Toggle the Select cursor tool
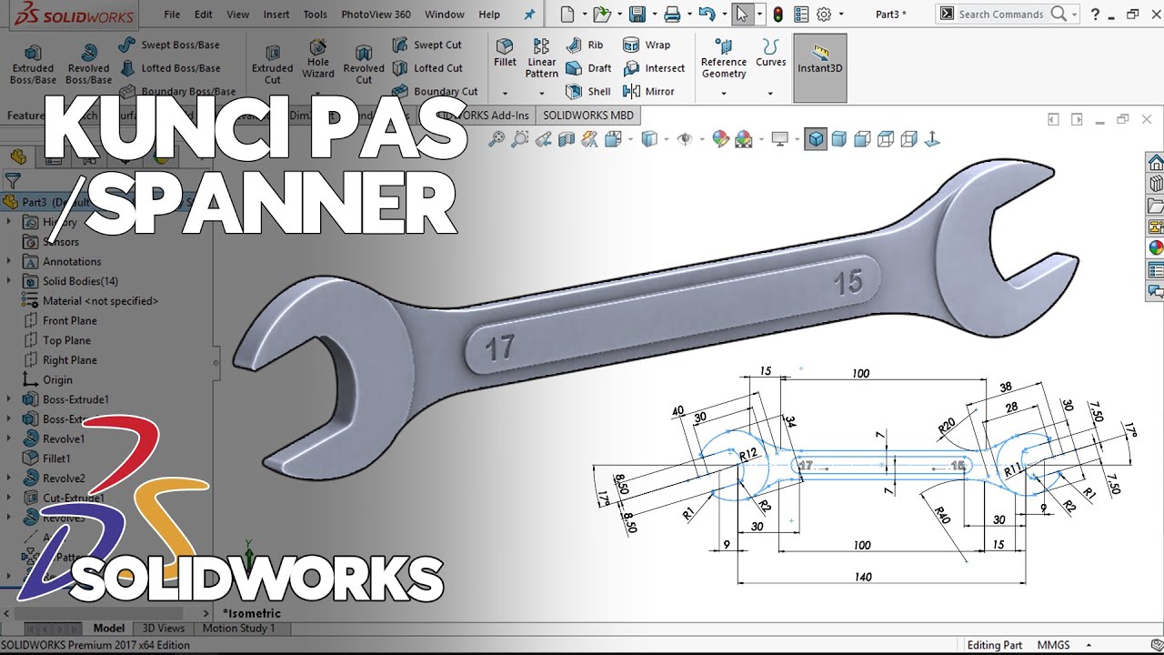The image size is (1164, 655). [742, 15]
